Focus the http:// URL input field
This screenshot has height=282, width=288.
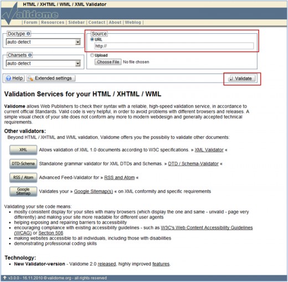(x=174, y=46)
